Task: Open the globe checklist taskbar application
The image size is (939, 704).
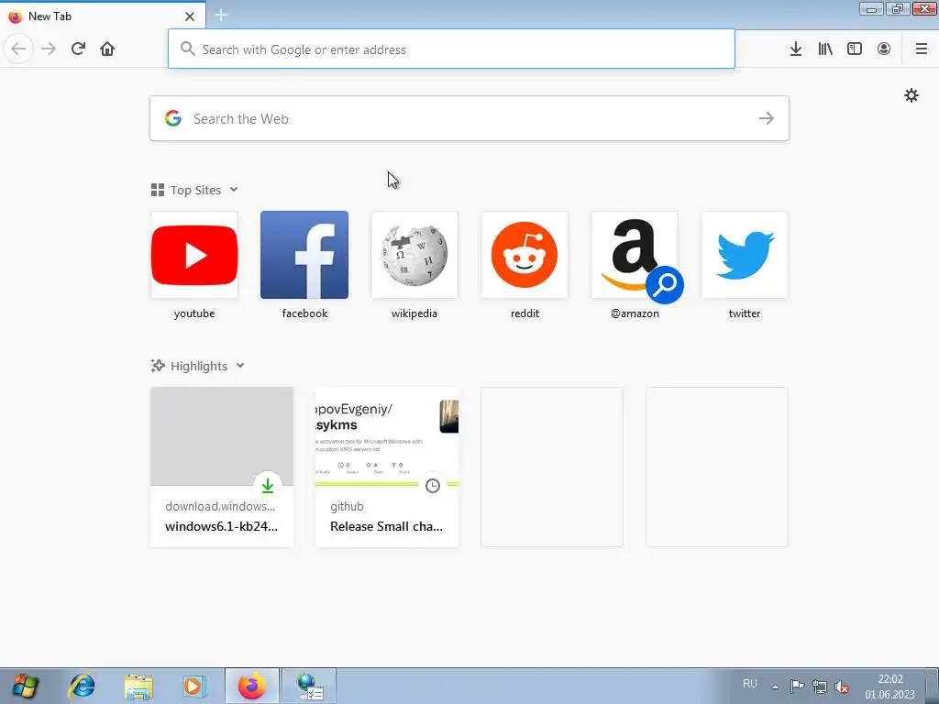Action: coord(309,686)
